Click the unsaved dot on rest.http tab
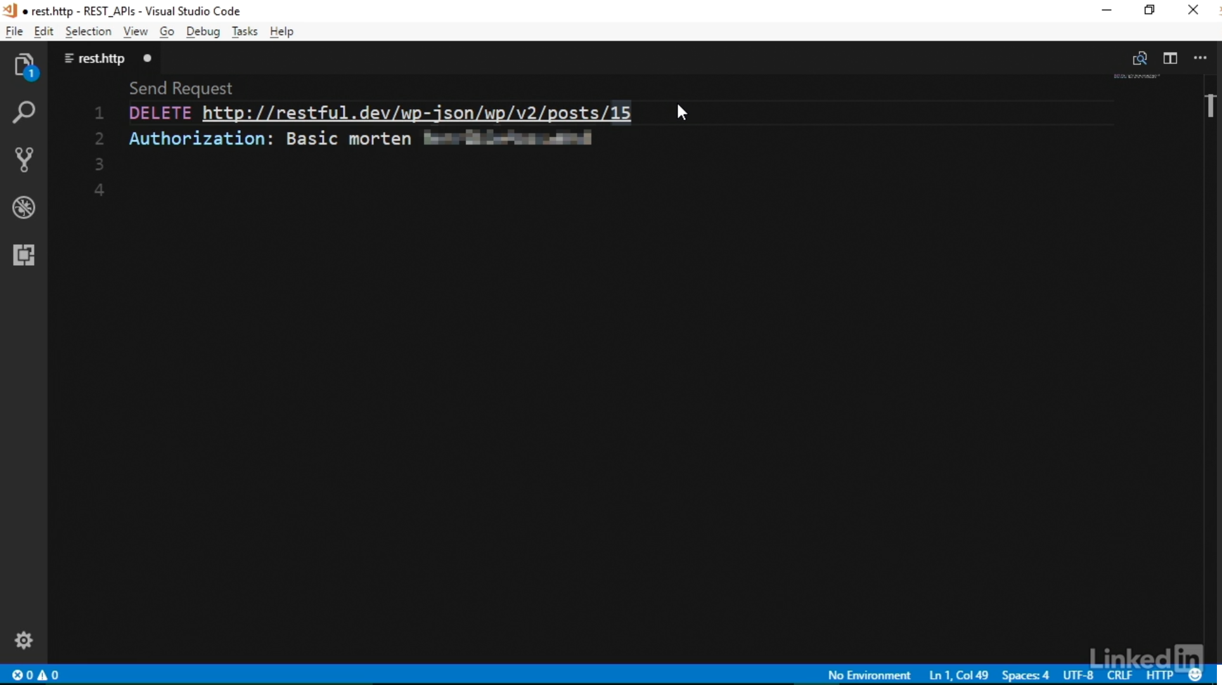The width and height of the screenshot is (1222, 685). pyautogui.click(x=147, y=58)
